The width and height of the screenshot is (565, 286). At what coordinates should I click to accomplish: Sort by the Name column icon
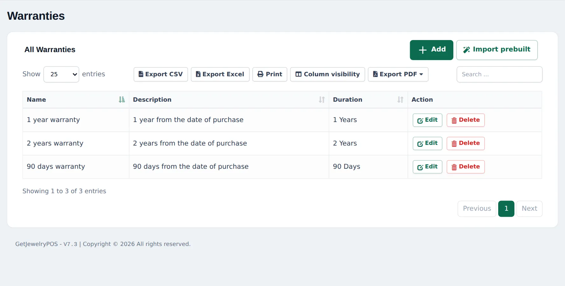pos(122,100)
